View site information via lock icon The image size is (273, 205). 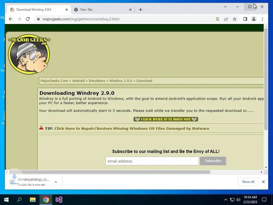click(x=38, y=19)
